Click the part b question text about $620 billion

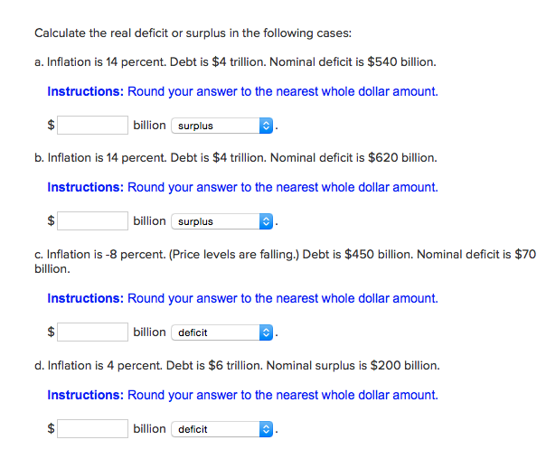coord(235,158)
